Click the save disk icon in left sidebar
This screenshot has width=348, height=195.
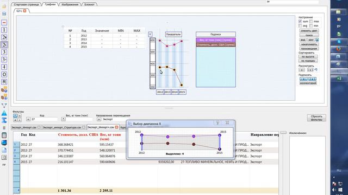click(x=4, y=14)
